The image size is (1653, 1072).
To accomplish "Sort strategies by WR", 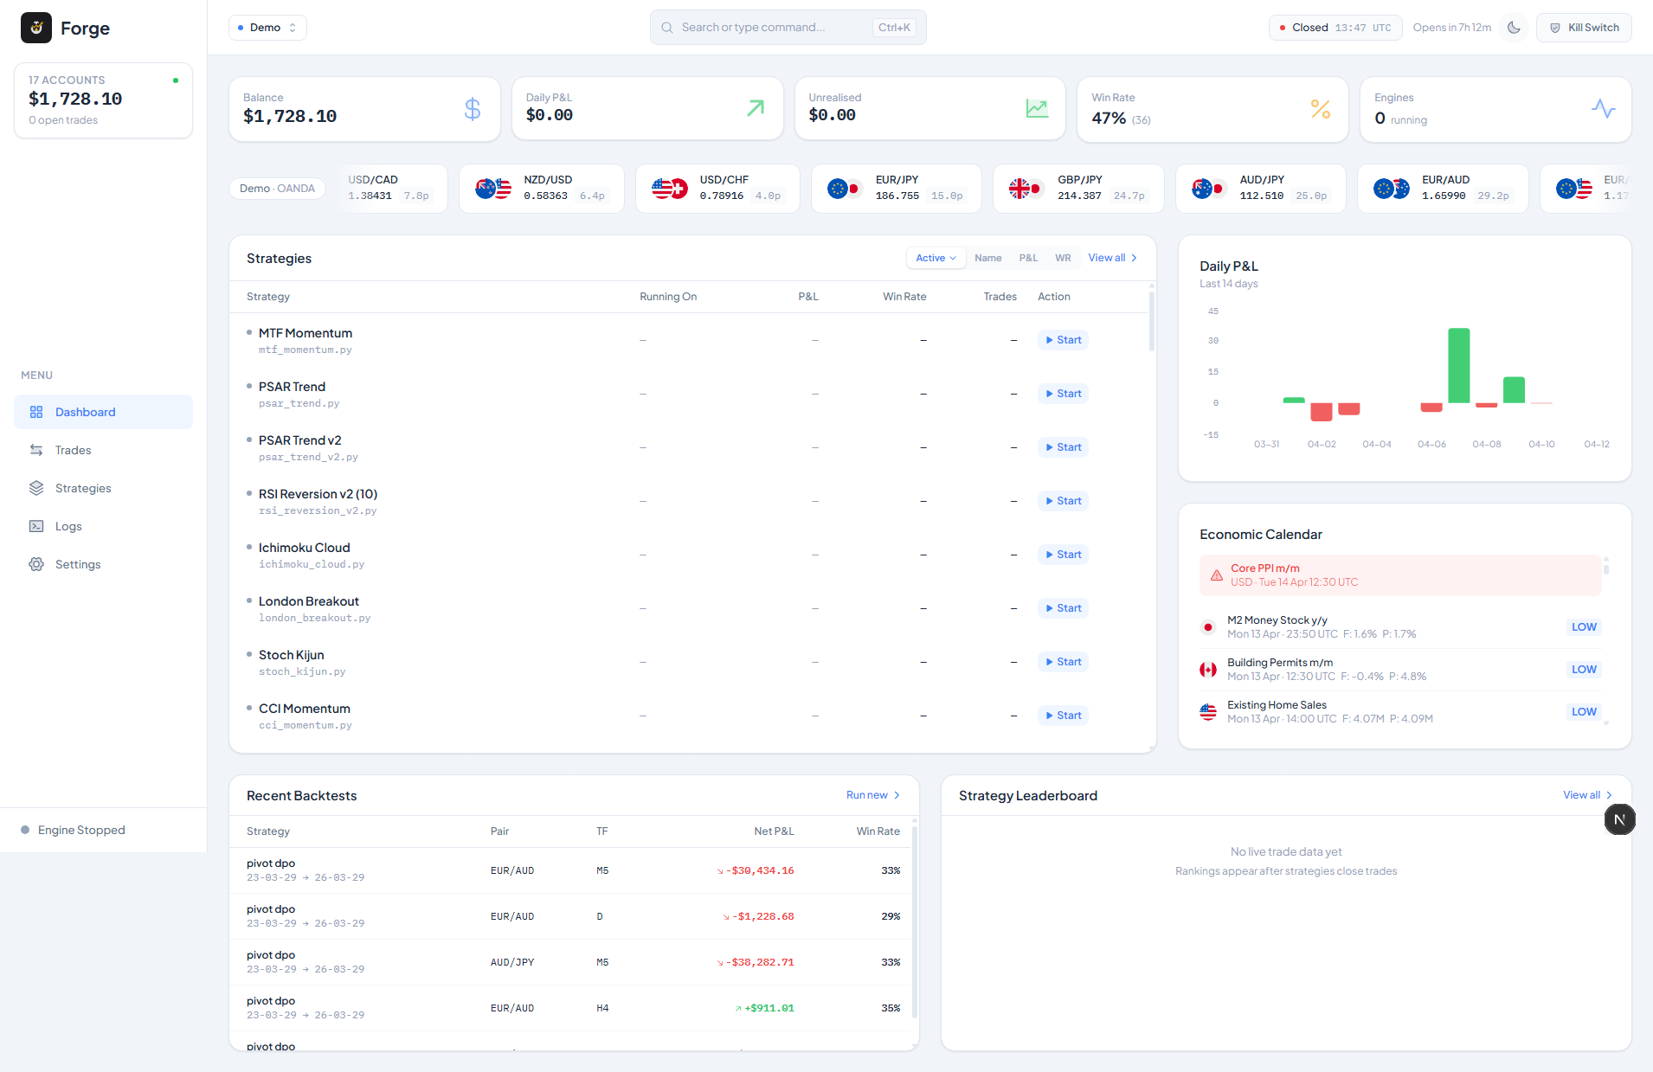I will [x=1063, y=258].
